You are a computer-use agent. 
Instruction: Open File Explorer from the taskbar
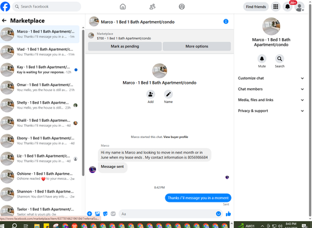[x=37, y=226]
